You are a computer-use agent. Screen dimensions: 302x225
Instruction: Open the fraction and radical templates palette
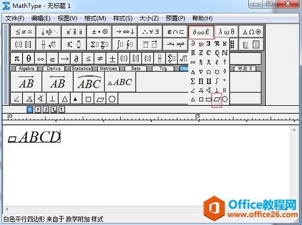[x=49, y=44]
